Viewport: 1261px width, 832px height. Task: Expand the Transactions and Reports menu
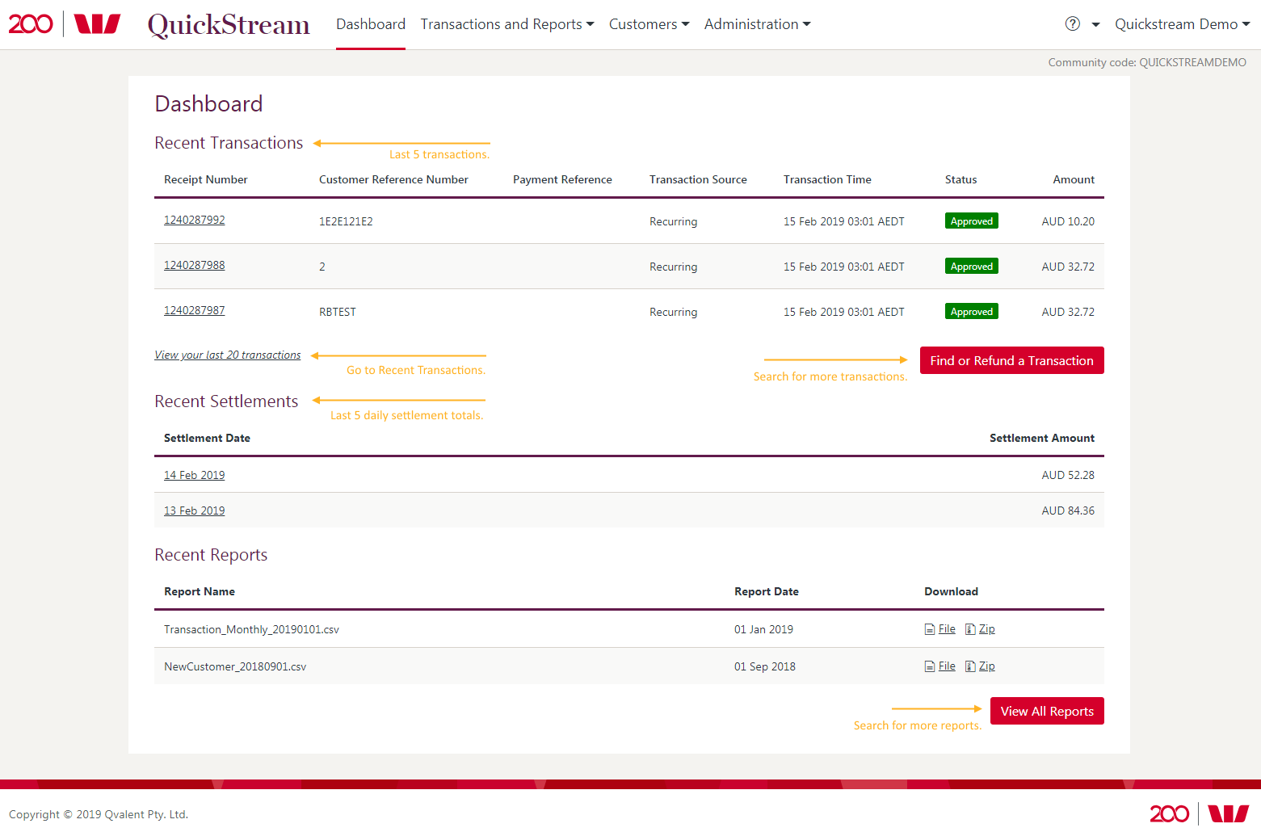point(507,24)
